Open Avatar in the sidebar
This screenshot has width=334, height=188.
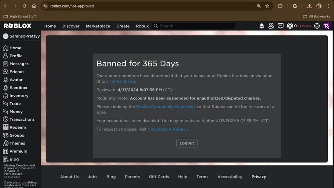(13, 80)
